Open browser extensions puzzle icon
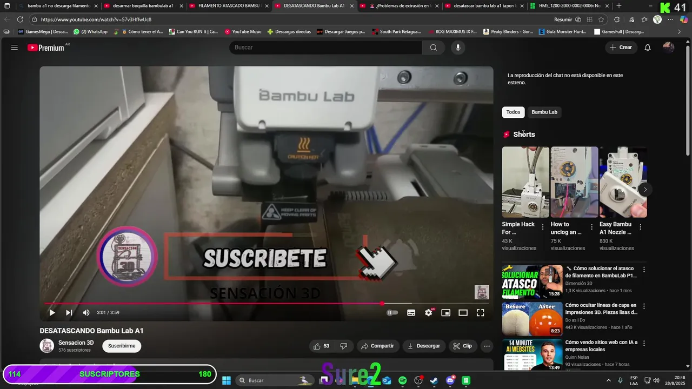This screenshot has width=692, height=389. (617, 19)
